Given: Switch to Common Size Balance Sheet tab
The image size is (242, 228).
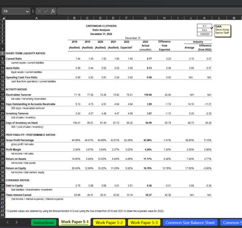Looking at the screenshot, I should click(x=190, y=222).
